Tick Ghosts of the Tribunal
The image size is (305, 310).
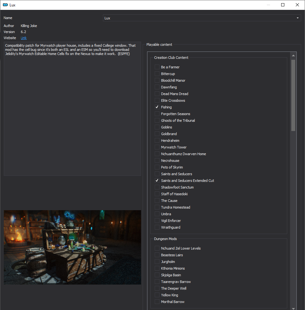point(157,121)
